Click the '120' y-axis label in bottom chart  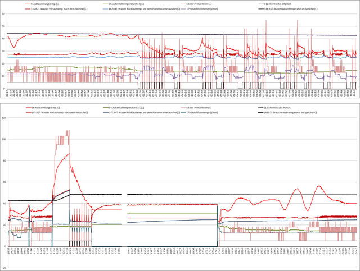click(4, 118)
